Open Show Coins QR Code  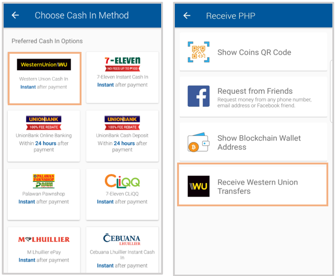tap(253, 52)
